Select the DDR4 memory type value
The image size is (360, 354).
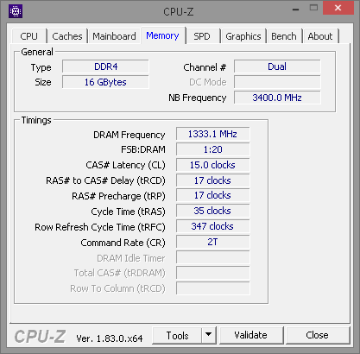coord(105,66)
